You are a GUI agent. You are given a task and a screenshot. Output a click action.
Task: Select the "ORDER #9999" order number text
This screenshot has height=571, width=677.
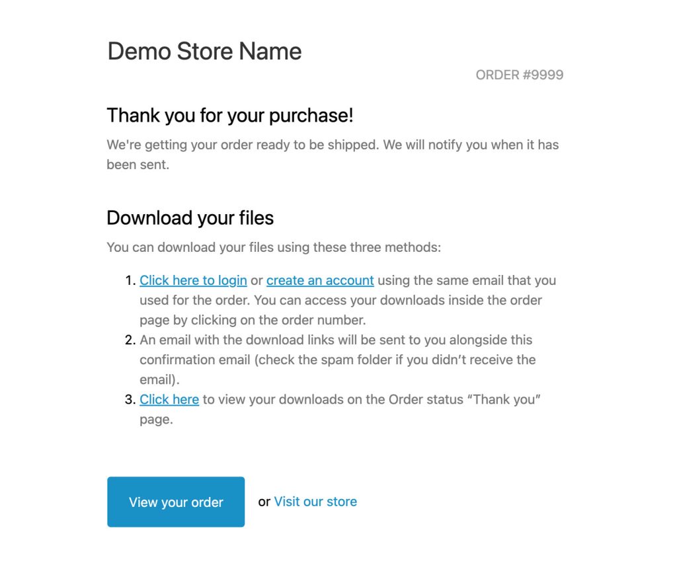tap(519, 75)
